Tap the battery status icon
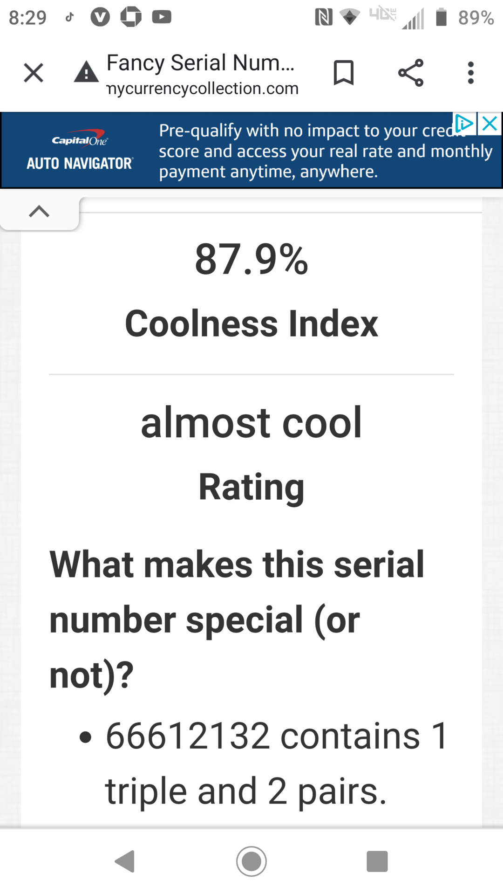Screen dimensions: 503x895 [441, 17]
